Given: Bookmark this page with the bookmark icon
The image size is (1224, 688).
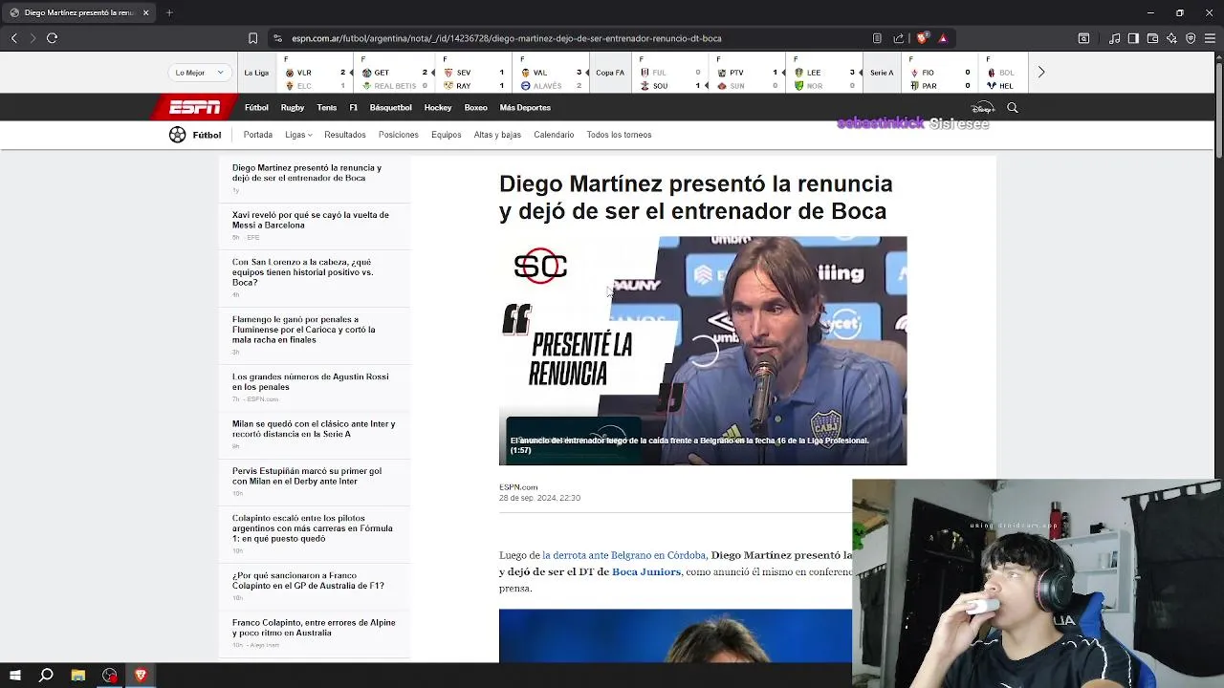Looking at the screenshot, I should [x=252, y=38].
